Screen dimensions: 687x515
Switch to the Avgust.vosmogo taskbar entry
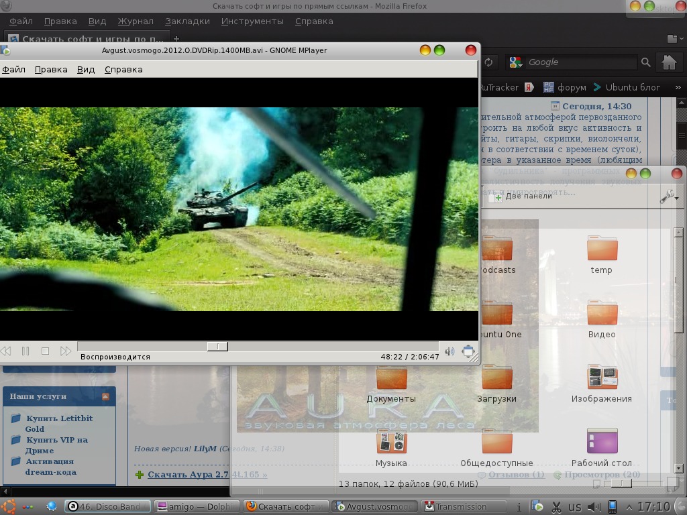(x=375, y=507)
